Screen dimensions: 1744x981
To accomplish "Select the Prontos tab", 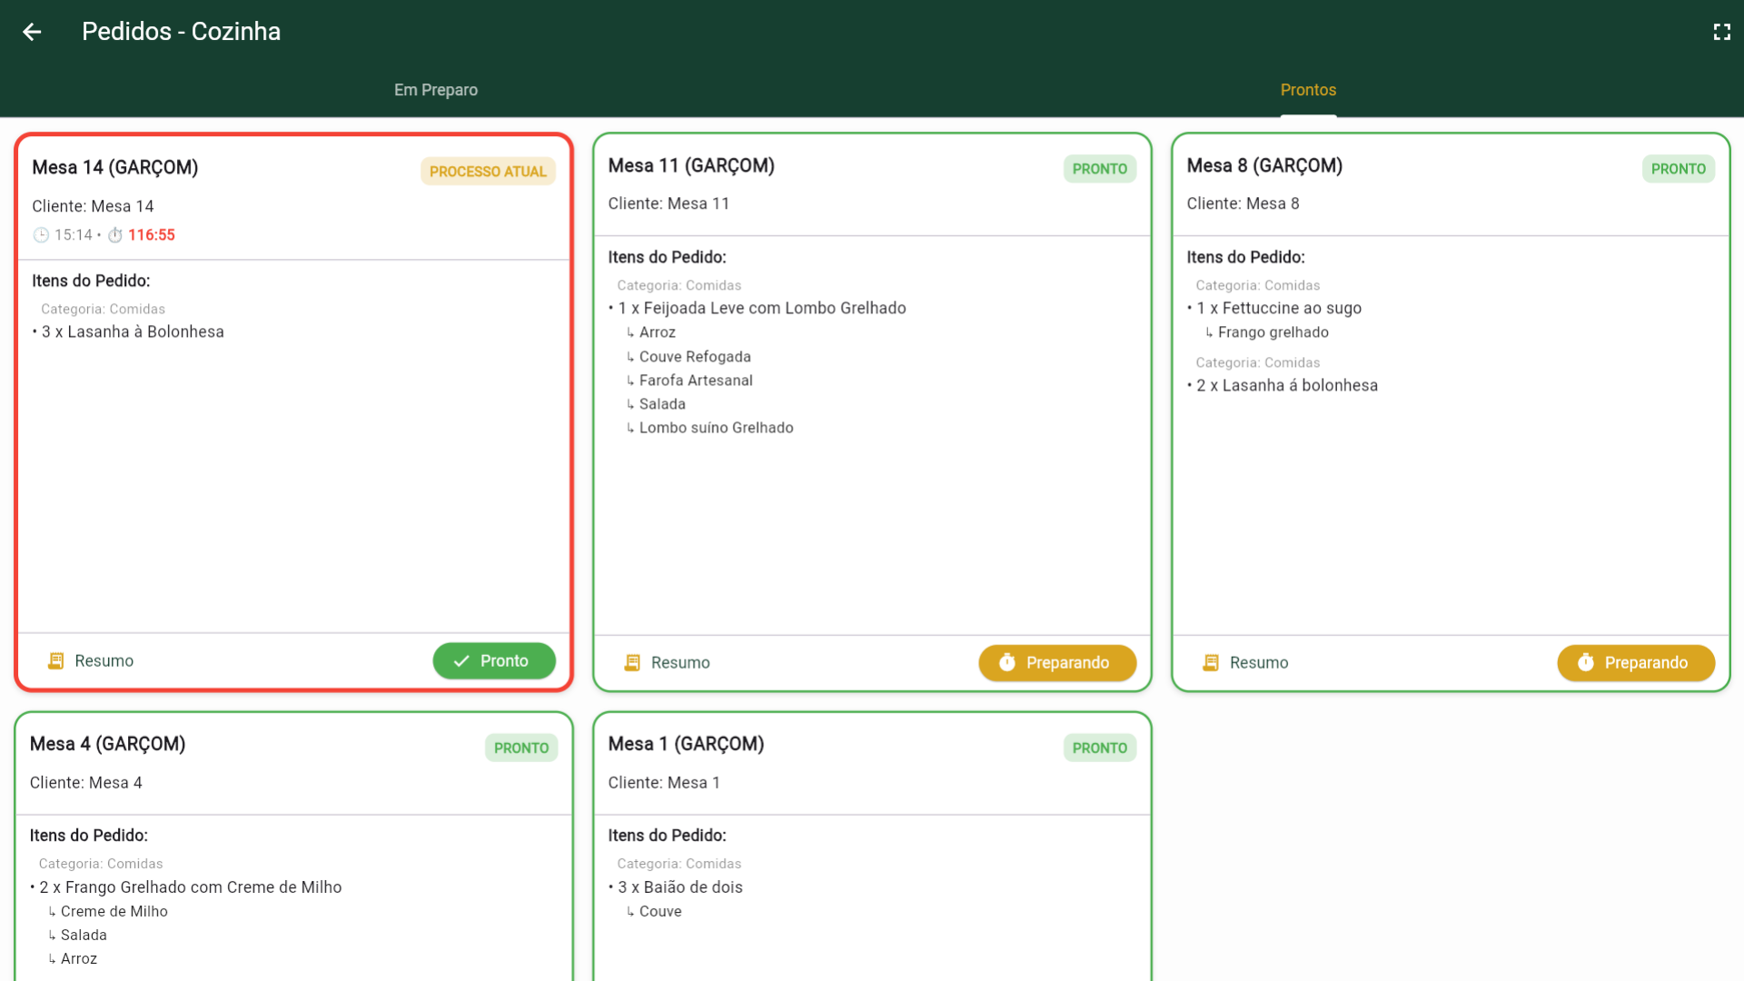I will click(x=1308, y=90).
